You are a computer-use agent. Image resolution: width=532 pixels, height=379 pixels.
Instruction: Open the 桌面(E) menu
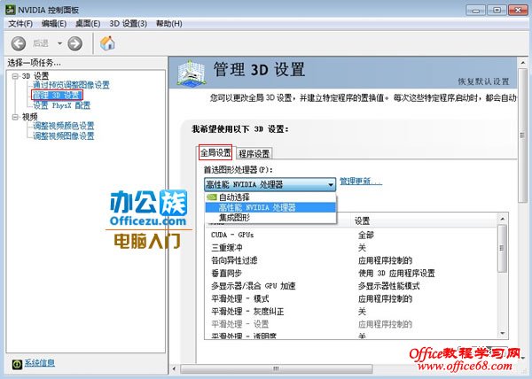tap(88, 23)
